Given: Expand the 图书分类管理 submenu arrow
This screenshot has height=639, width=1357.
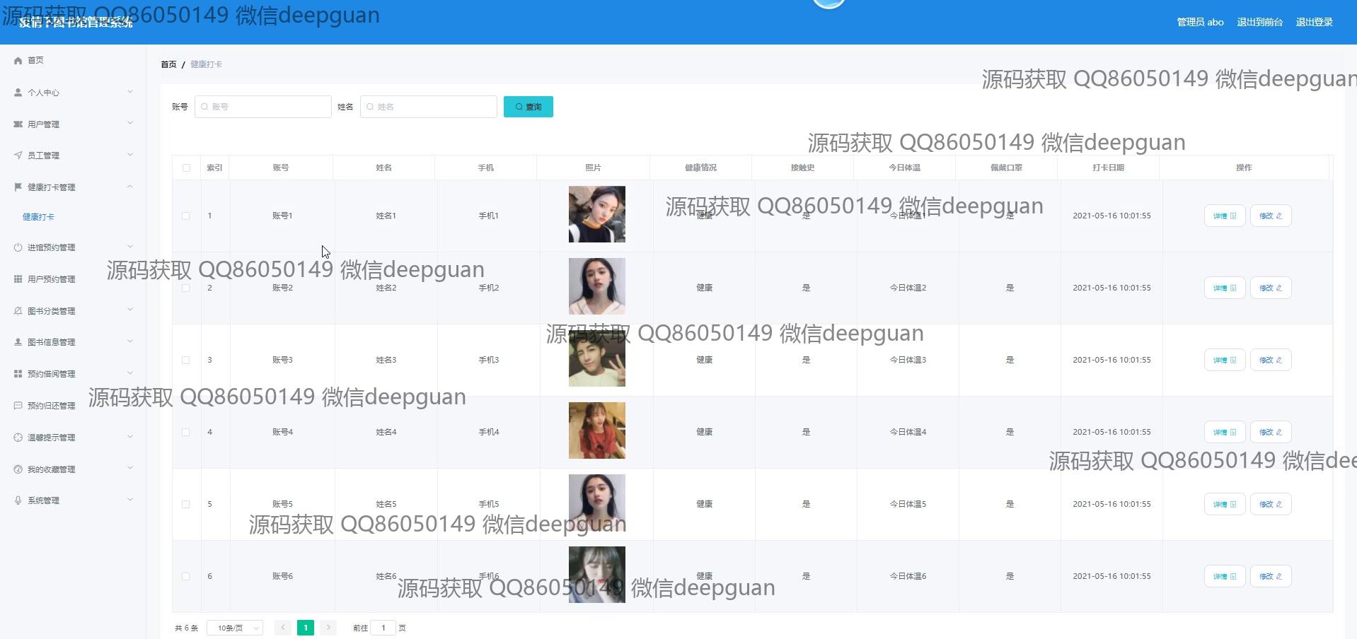Looking at the screenshot, I should pos(130,310).
